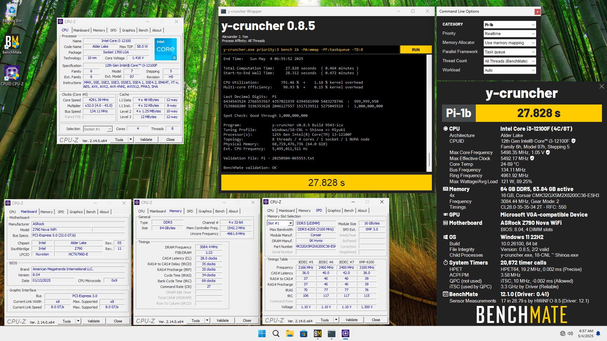Switch to Bench tab in top CPU-Z window

[143, 30]
